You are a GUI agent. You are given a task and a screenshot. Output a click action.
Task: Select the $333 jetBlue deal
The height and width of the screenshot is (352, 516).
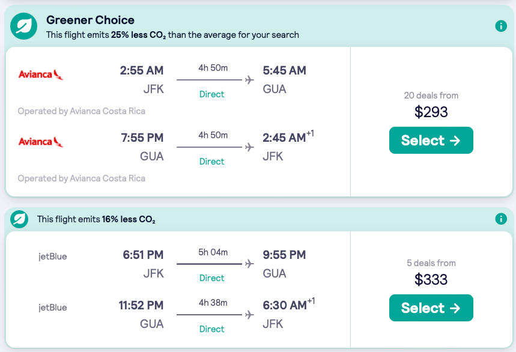click(431, 308)
